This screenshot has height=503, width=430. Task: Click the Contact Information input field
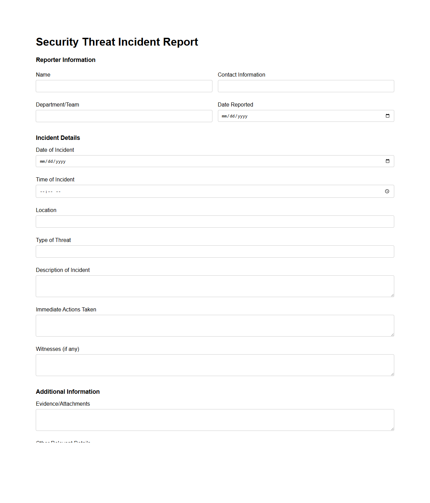[306, 86]
